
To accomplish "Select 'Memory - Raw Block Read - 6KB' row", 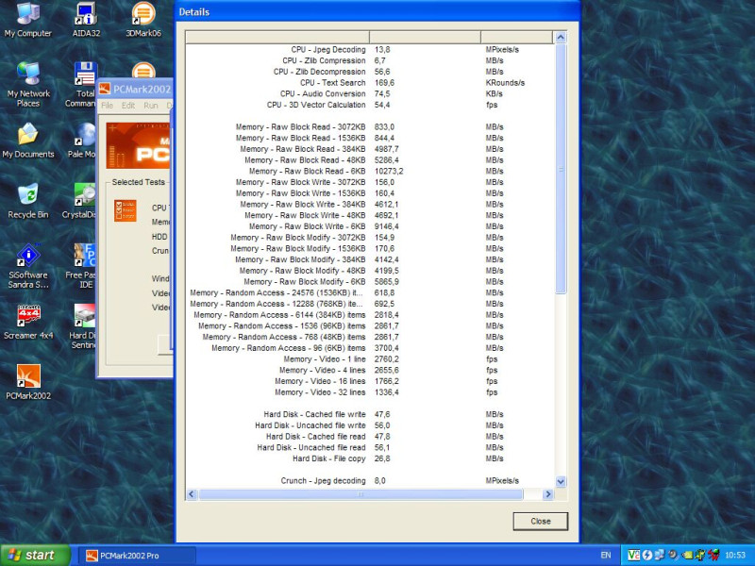I will pyautogui.click(x=370, y=172).
